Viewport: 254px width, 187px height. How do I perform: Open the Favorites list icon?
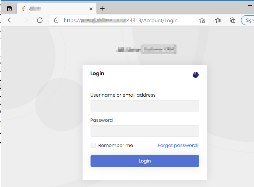click(218, 20)
